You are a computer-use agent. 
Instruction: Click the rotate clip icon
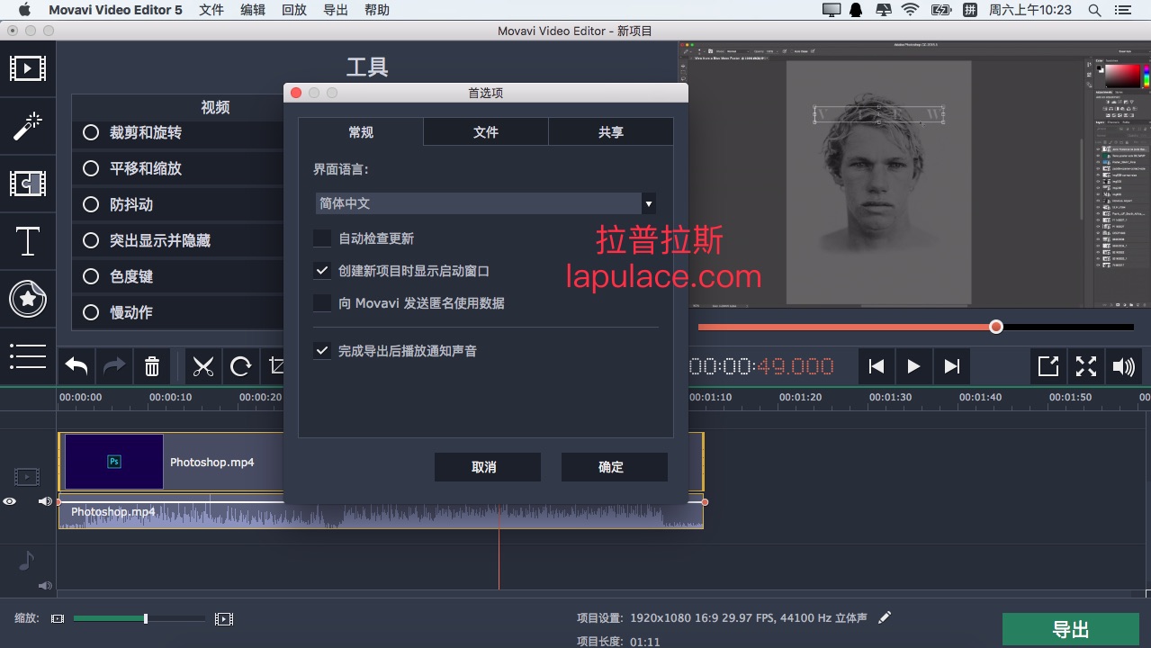point(240,366)
